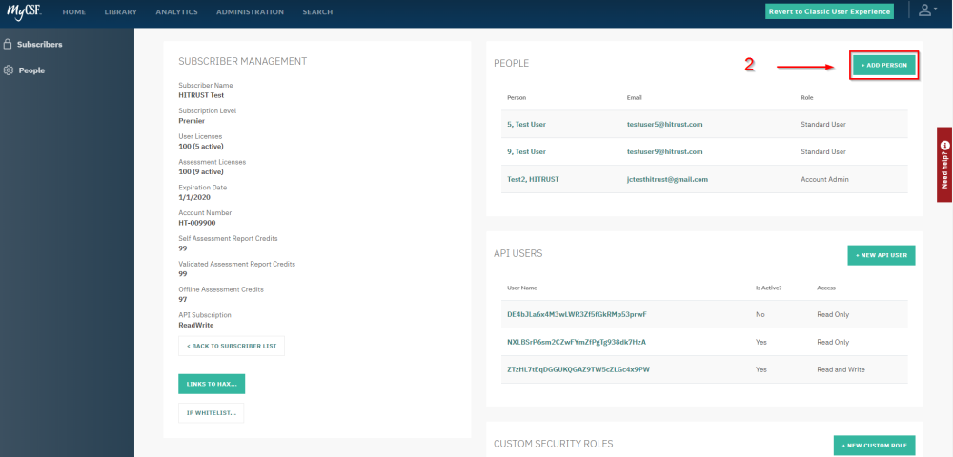
Task: Open the Need help? side tab
Action: [x=944, y=165]
